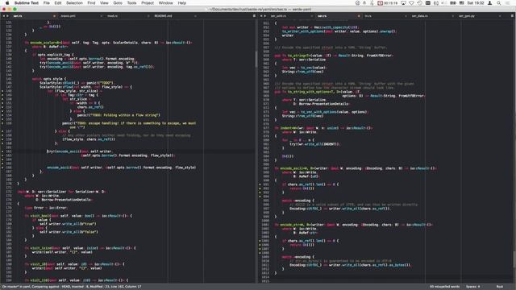The width and height of the screenshot is (516, 290).
Task: Click the screen recording timer 00:15:19
Action: (x=388, y=3)
